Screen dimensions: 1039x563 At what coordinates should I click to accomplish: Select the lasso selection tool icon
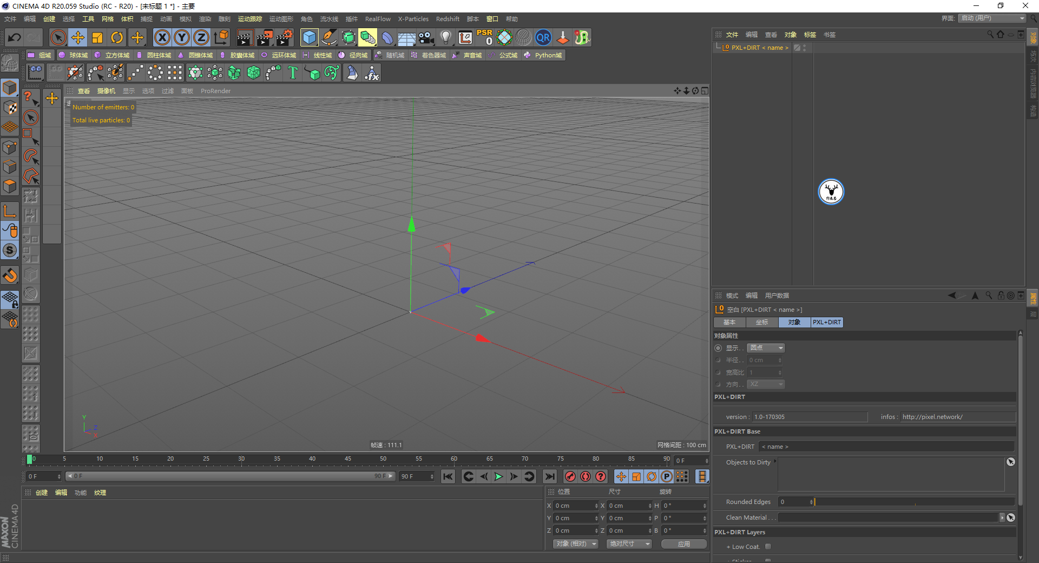[x=31, y=156]
